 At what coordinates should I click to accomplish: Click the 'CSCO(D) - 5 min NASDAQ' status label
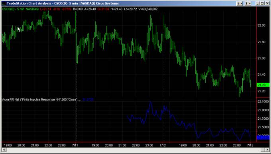click(x=20, y=9)
